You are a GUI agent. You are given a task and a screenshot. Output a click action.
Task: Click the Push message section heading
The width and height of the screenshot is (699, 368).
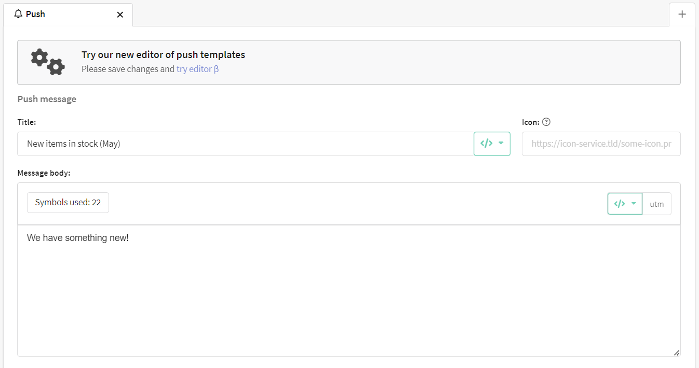(47, 99)
